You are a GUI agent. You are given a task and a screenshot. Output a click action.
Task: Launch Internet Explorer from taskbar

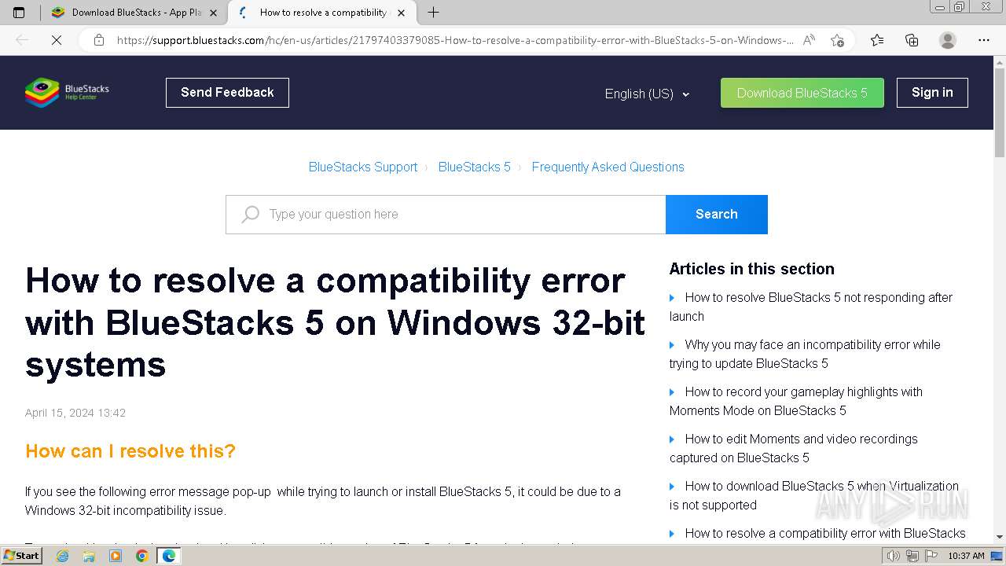(62, 556)
